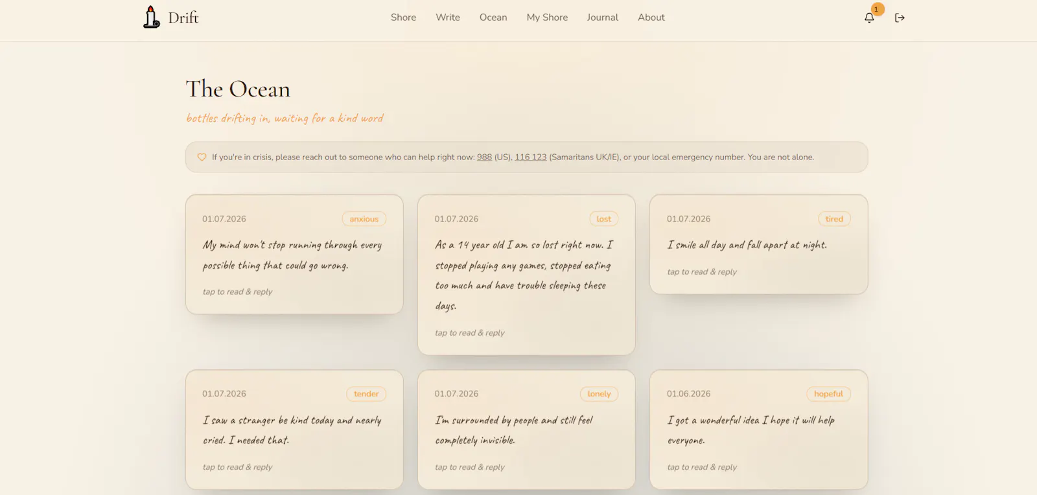Open the About page
The width and height of the screenshot is (1037, 495).
tap(651, 17)
